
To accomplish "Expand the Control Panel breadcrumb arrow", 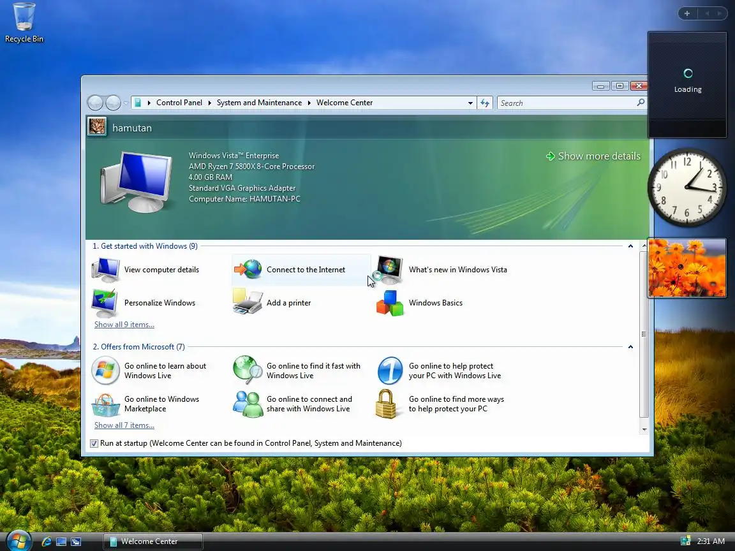I will coord(209,103).
